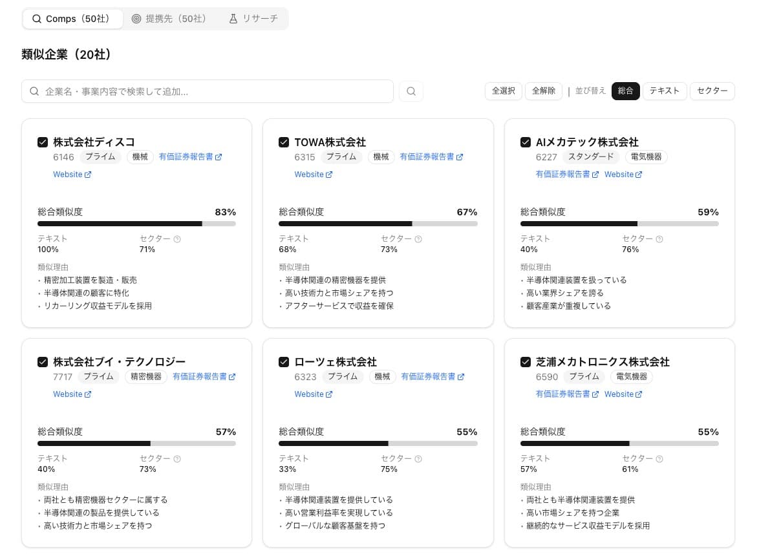Click reason 両社とも精密機器セクターに属する
The width and height of the screenshot is (759, 554).
tap(105, 500)
